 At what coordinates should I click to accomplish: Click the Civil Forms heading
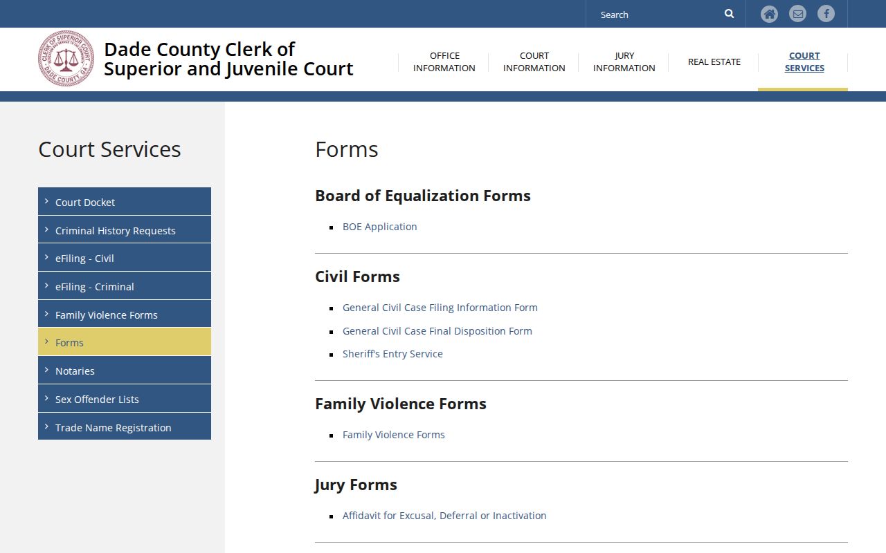357,276
